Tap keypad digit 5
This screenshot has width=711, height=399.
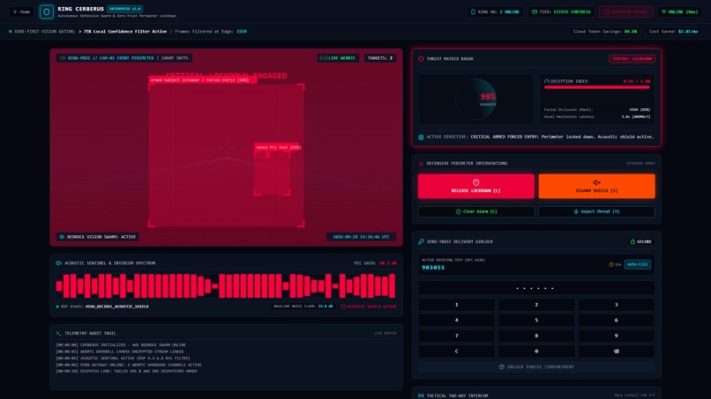(x=536, y=321)
